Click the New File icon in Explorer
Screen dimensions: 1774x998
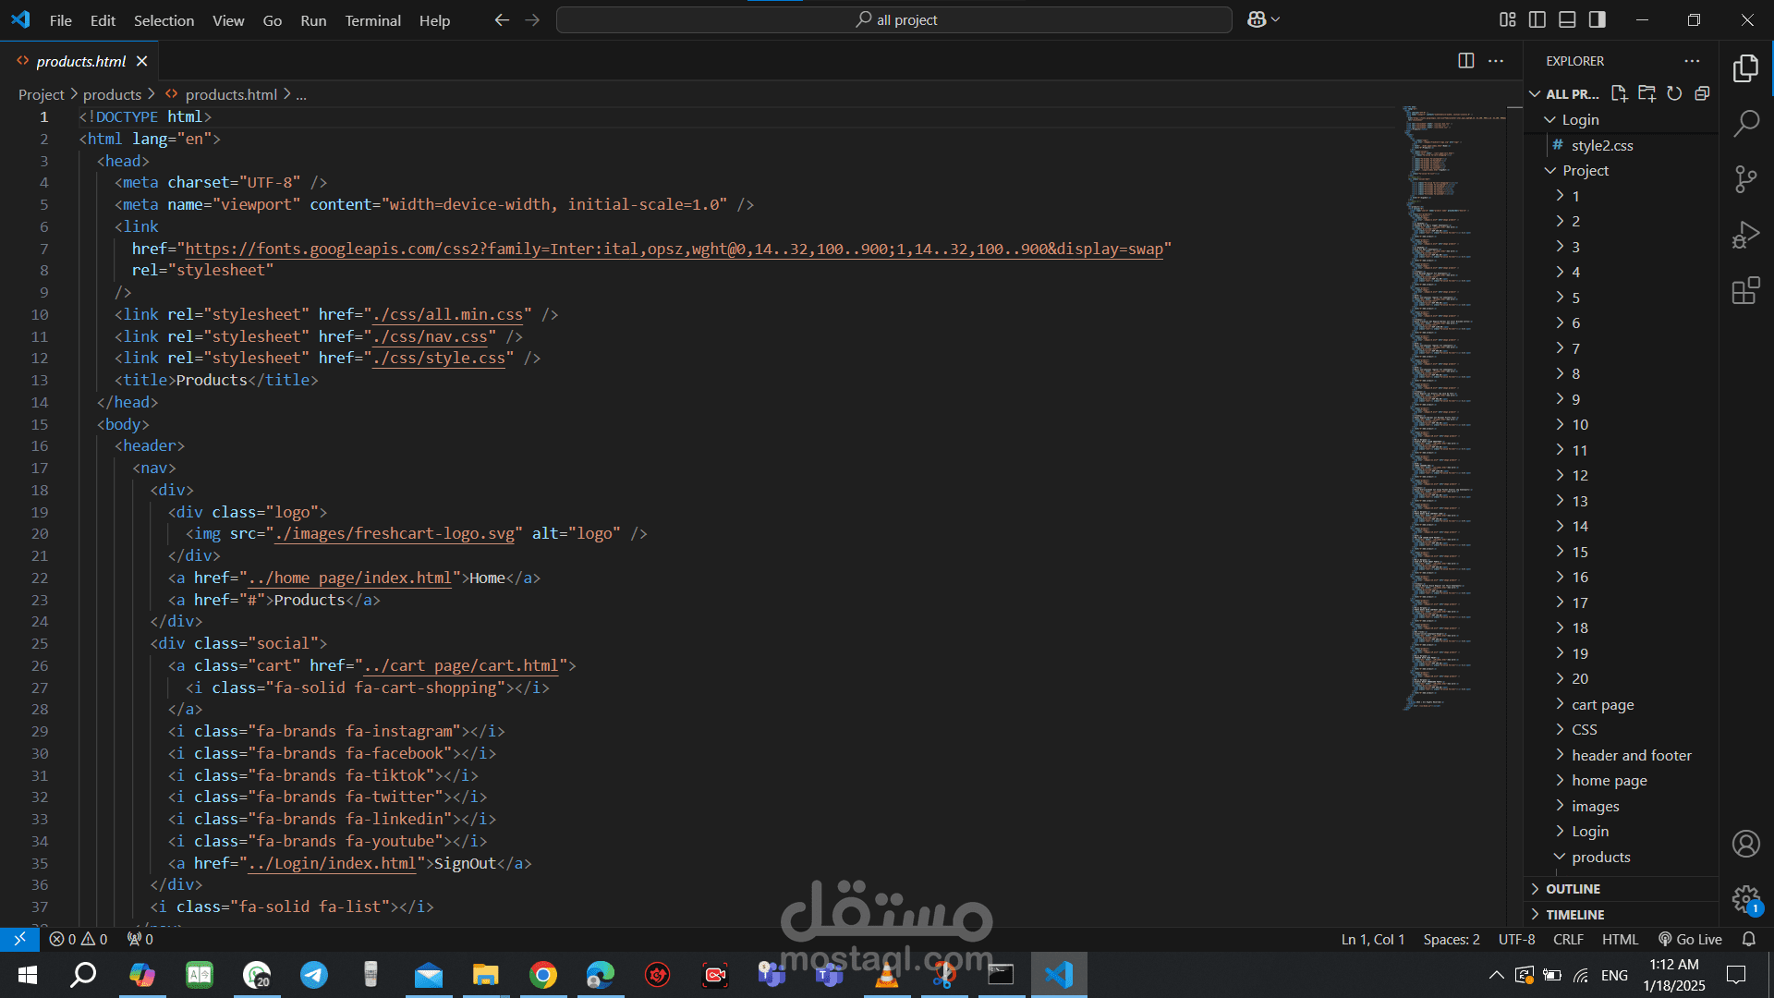(1619, 93)
